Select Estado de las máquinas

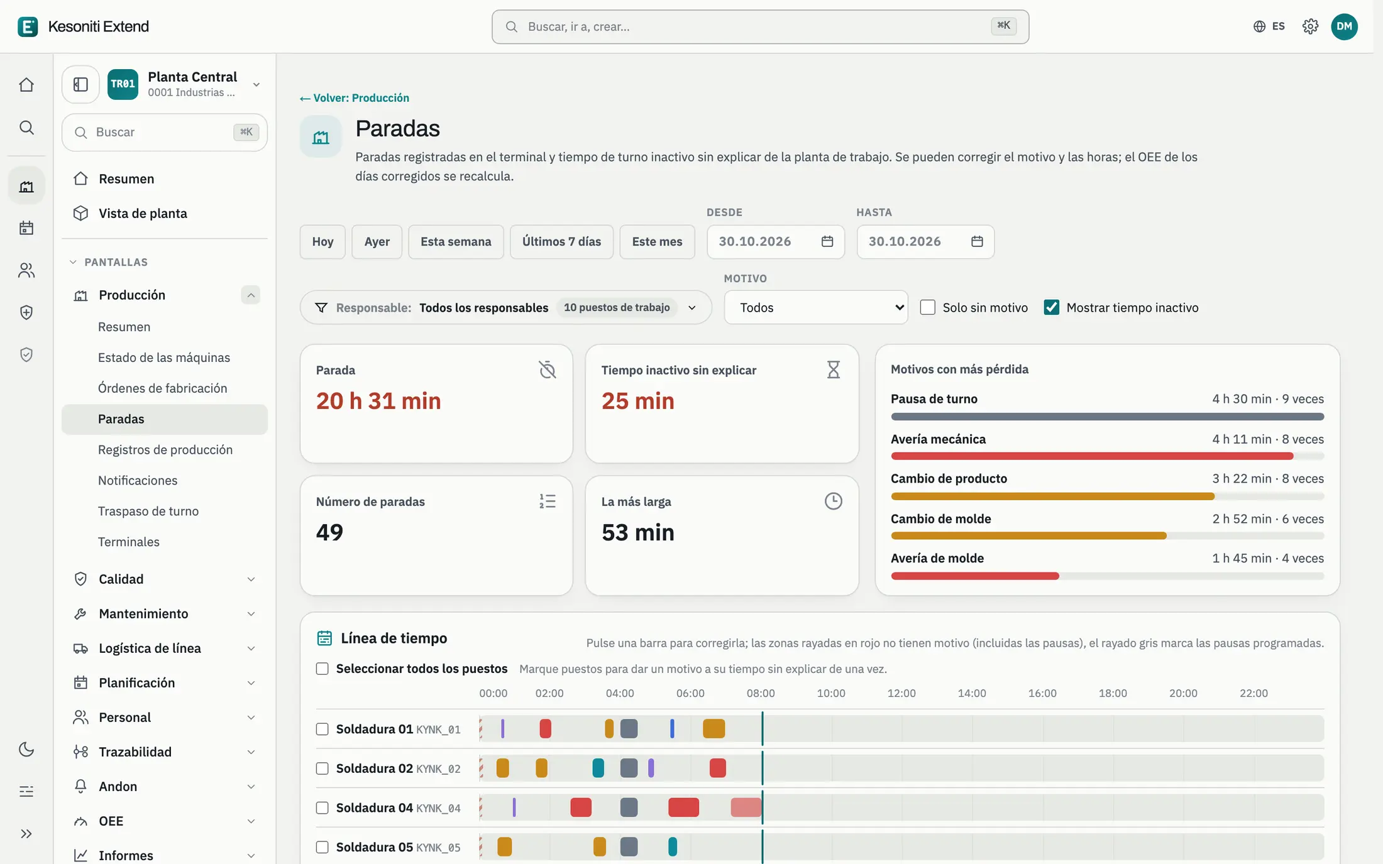(x=164, y=358)
